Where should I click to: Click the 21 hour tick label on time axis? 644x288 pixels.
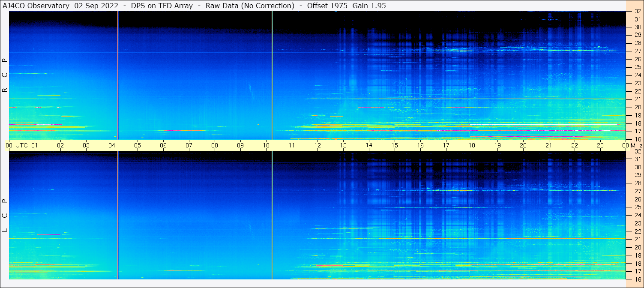(549, 145)
